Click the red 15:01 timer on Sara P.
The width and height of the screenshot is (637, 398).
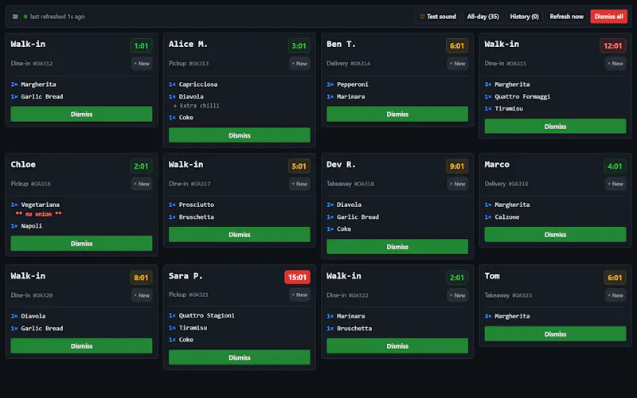point(297,277)
